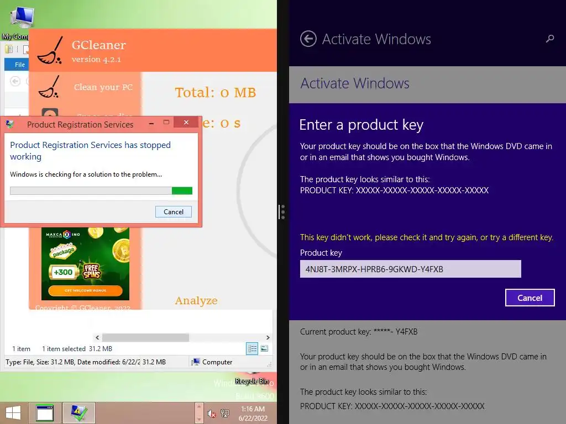Click Computer icon in Explorer status bar
This screenshot has height=424, width=566.
point(195,362)
